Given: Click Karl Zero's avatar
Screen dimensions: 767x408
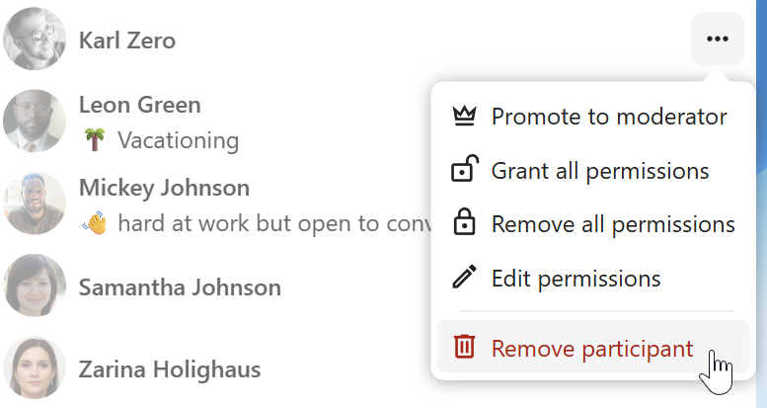Looking at the screenshot, I should [35, 41].
